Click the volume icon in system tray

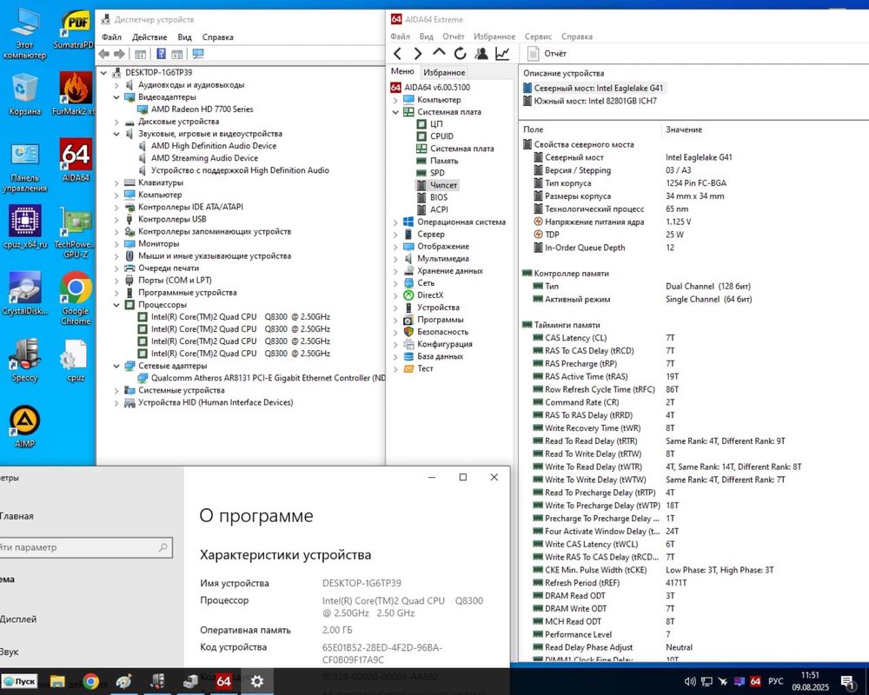[689, 681]
